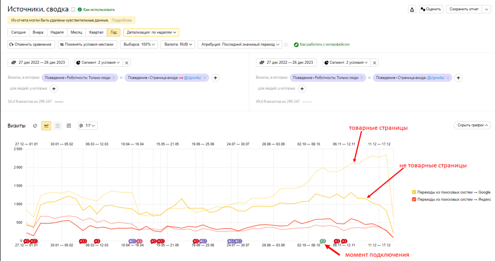Viewport: 495px width, 261px height.
Task: Switch to the Месяц period tab
Action: click(76, 32)
